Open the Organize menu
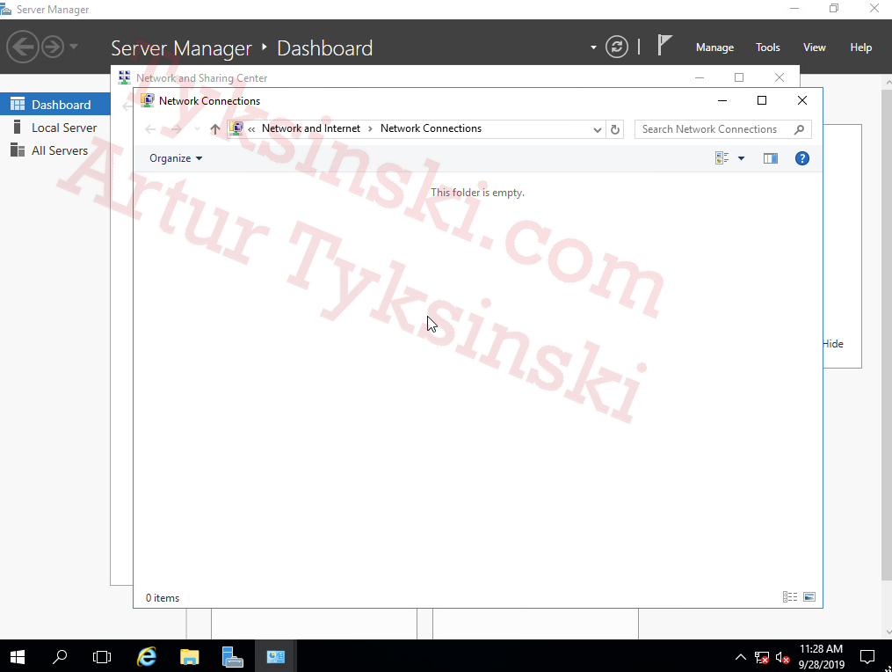 pyautogui.click(x=176, y=158)
